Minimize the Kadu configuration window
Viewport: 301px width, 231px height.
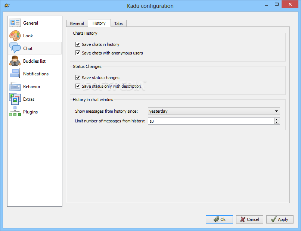click(266, 4)
